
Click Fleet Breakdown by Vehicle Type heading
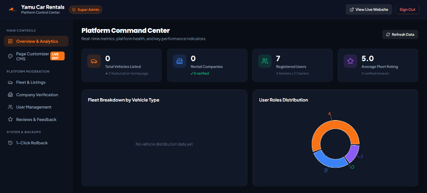tap(123, 100)
